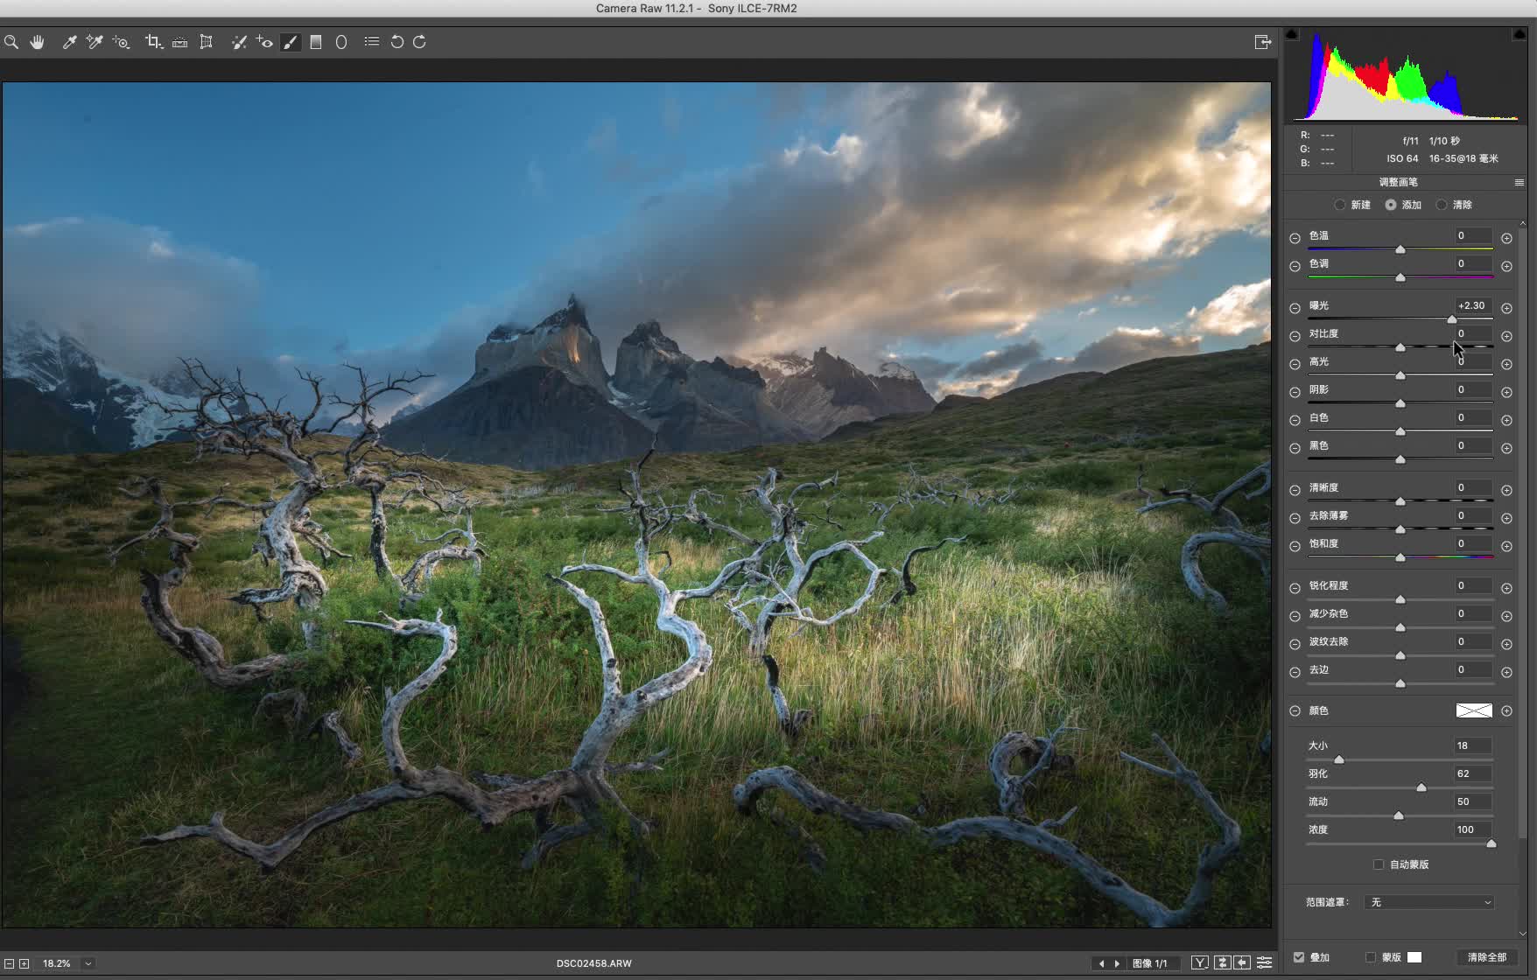Select the 清除 radio option
Viewport: 1537px width, 980px height.
tap(1442, 205)
